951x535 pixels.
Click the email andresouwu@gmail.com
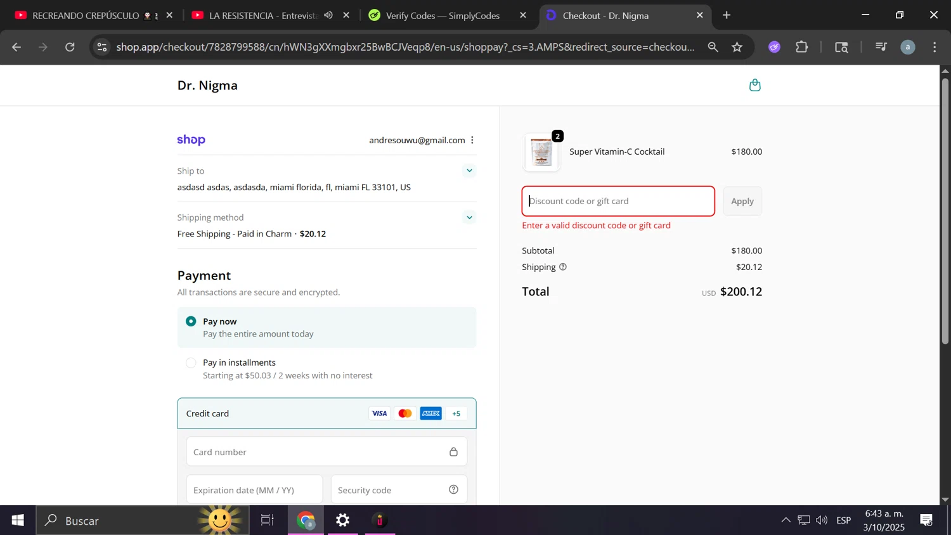(x=417, y=140)
